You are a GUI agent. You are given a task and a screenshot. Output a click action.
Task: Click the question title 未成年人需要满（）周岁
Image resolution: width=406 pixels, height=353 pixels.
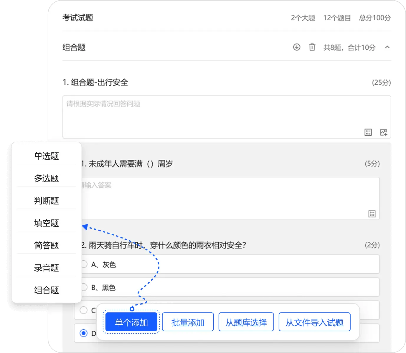point(131,164)
